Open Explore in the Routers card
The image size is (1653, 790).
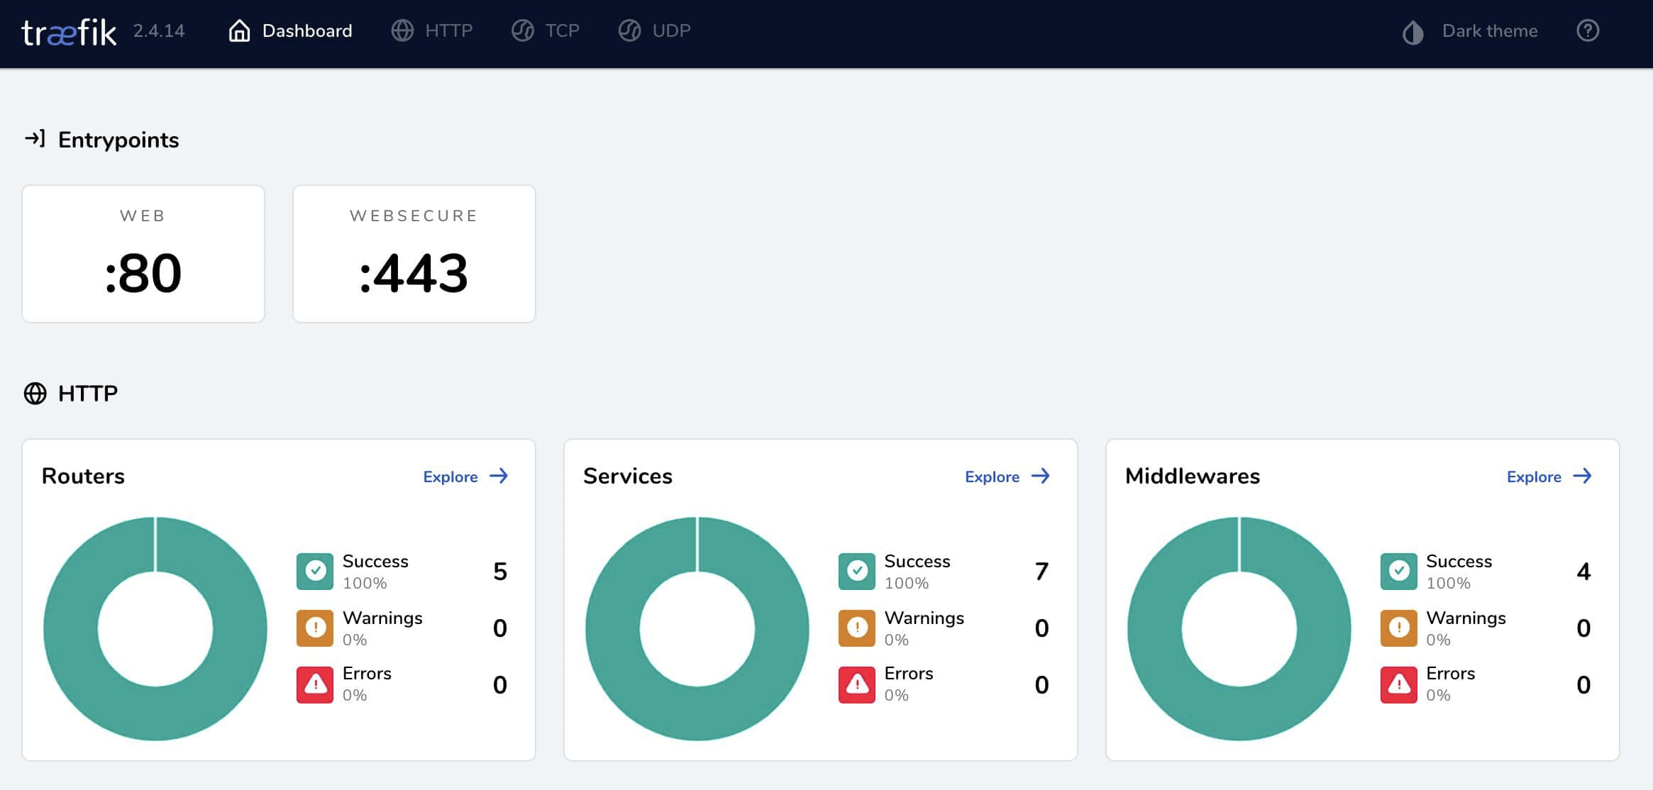450,477
